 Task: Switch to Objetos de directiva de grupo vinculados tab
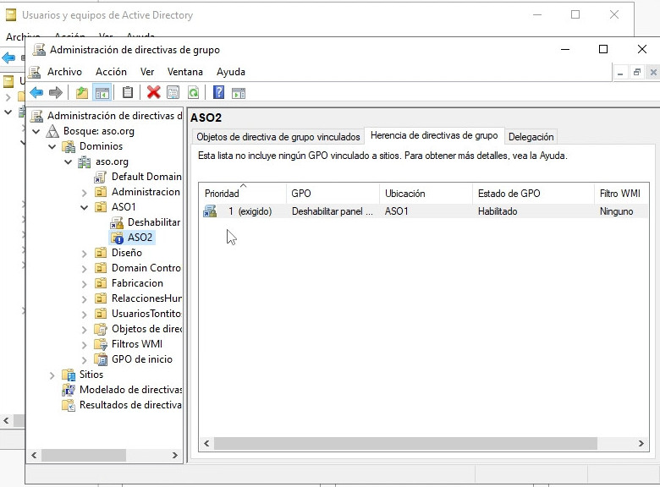[x=278, y=136]
